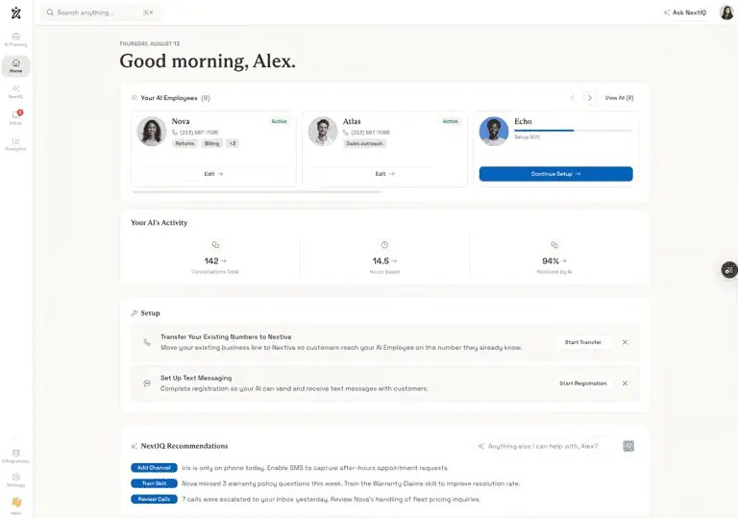Click Atlas's profile photo
Screen dimensions: 738x518
(323, 132)
